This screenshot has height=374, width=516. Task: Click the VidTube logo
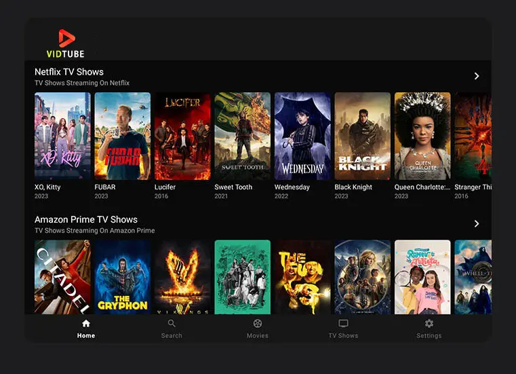(66, 43)
